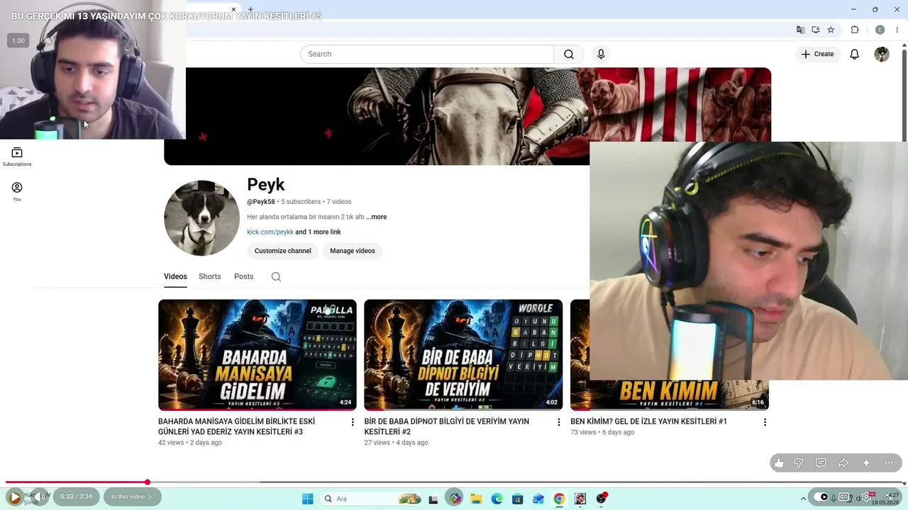Like the video with the thumbs-up icon
The width and height of the screenshot is (908, 510).
(779, 463)
